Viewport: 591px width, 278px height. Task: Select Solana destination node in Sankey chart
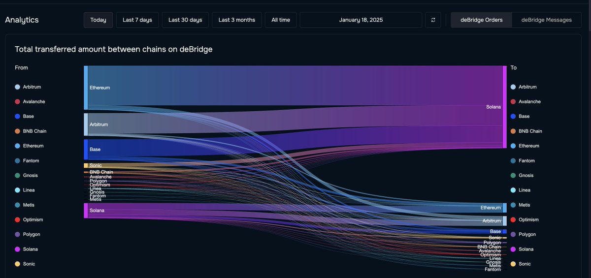click(x=504, y=107)
